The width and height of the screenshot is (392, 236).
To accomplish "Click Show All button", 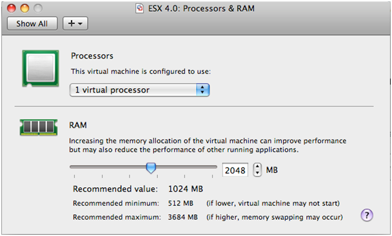I will tap(32, 24).
